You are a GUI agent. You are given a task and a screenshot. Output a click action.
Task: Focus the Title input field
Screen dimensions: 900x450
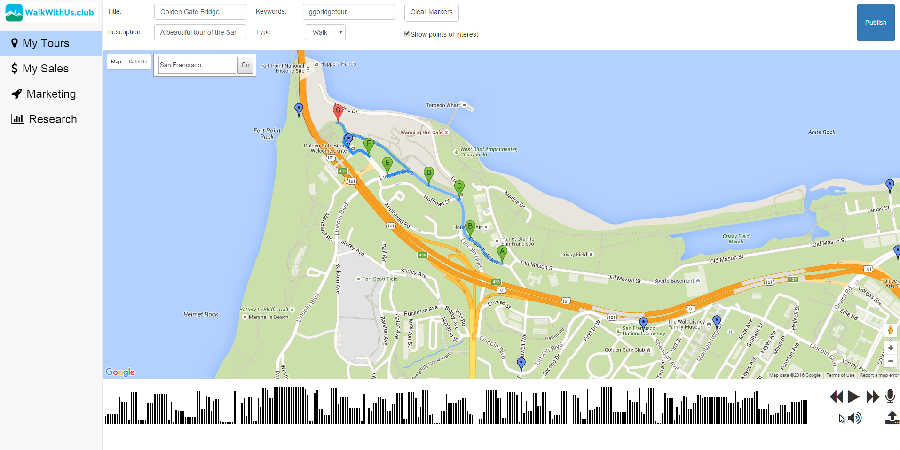tap(200, 12)
